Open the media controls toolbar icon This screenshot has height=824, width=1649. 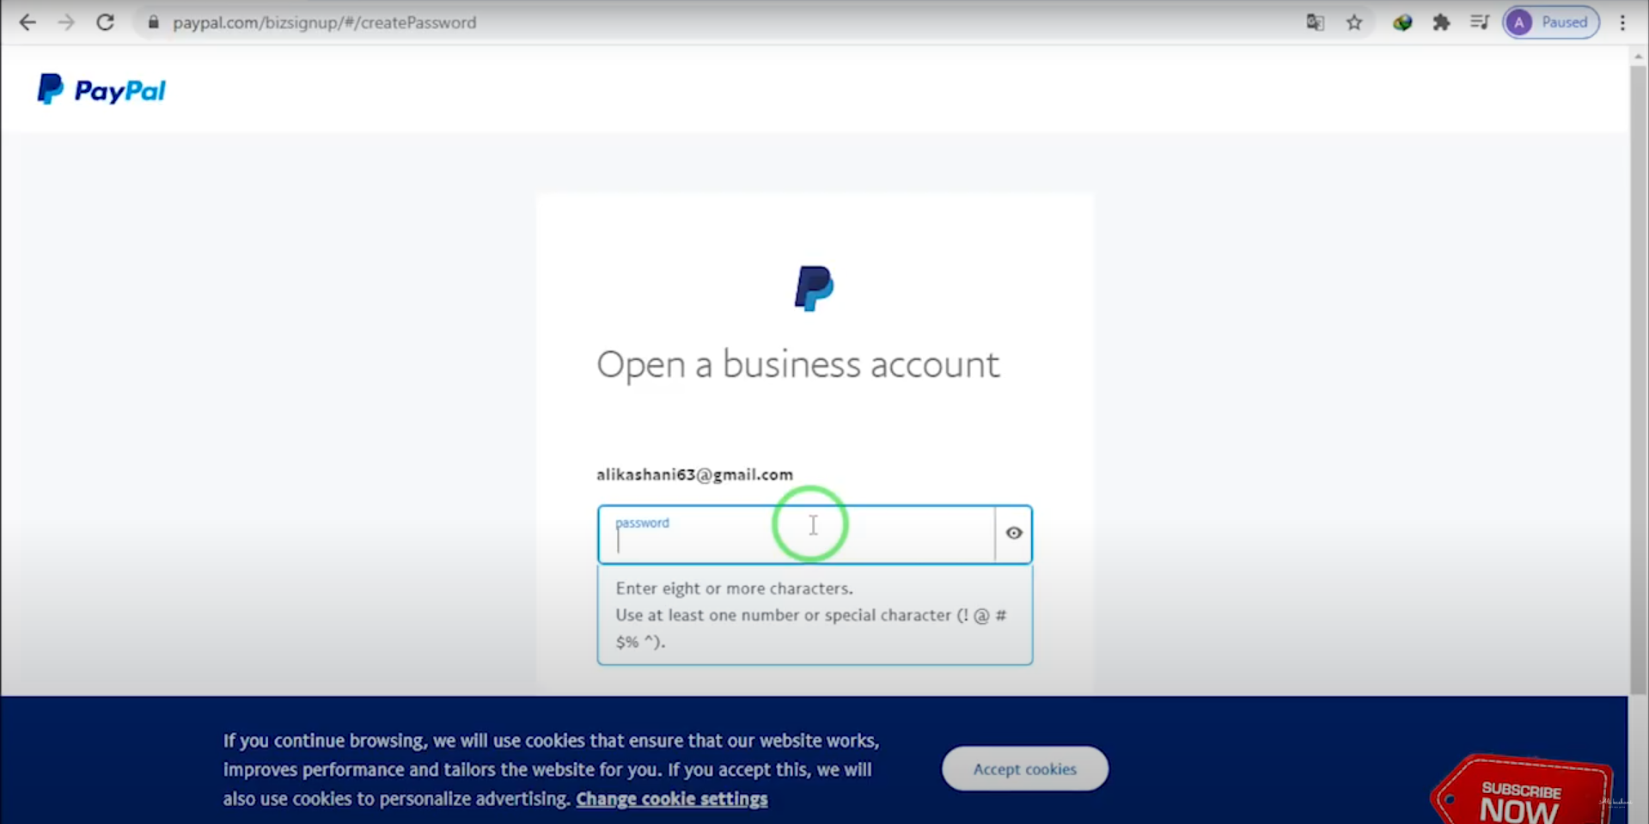pos(1479,22)
